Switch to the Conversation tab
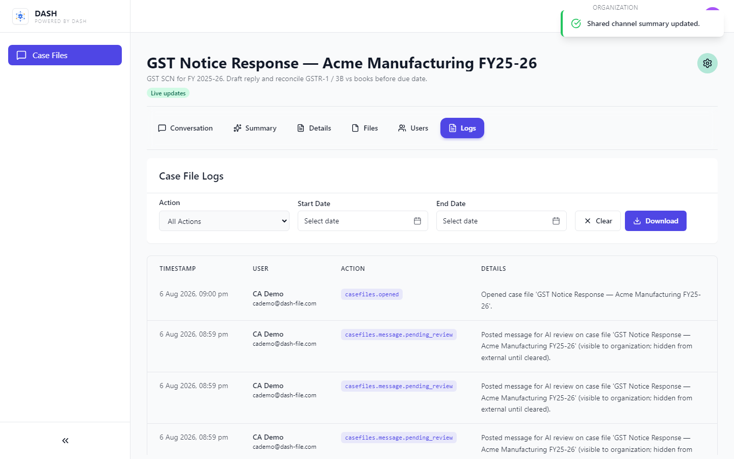The image size is (734, 459). point(186,128)
